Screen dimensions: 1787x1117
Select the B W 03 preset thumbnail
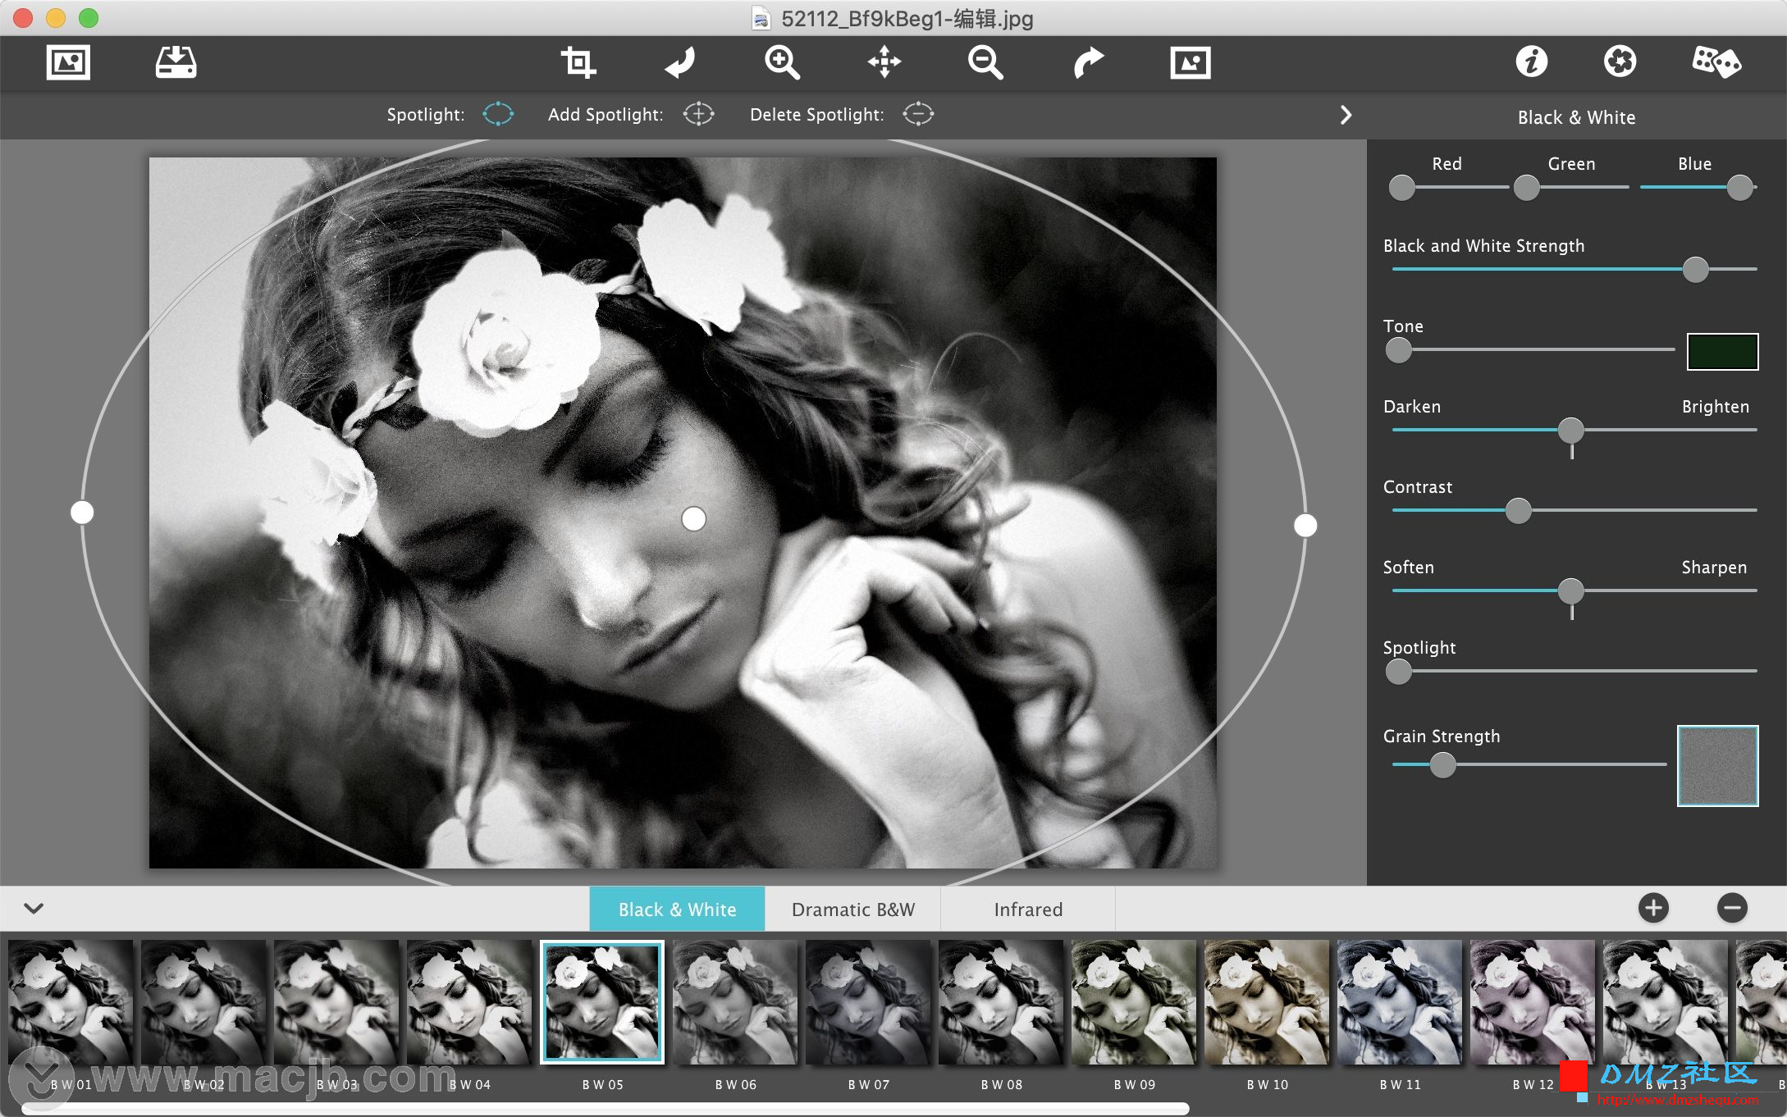(336, 1002)
